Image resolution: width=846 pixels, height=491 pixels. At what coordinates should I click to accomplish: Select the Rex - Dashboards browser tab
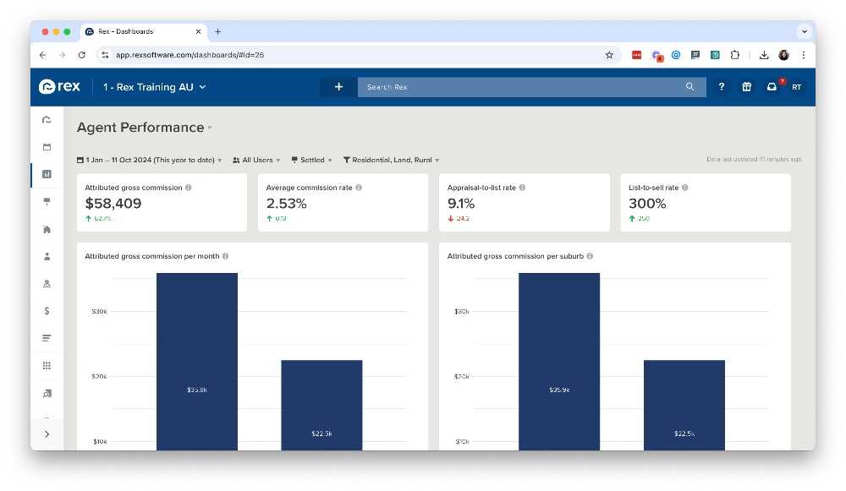140,31
